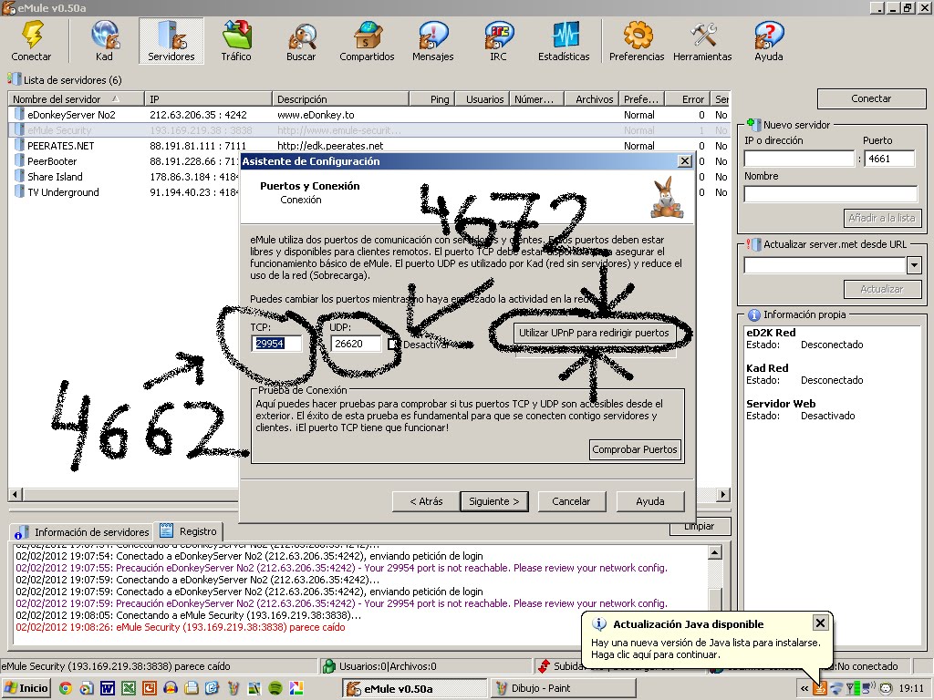
Task: Click the Chrome icon in quick launch
Action: [x=65, y=688]
